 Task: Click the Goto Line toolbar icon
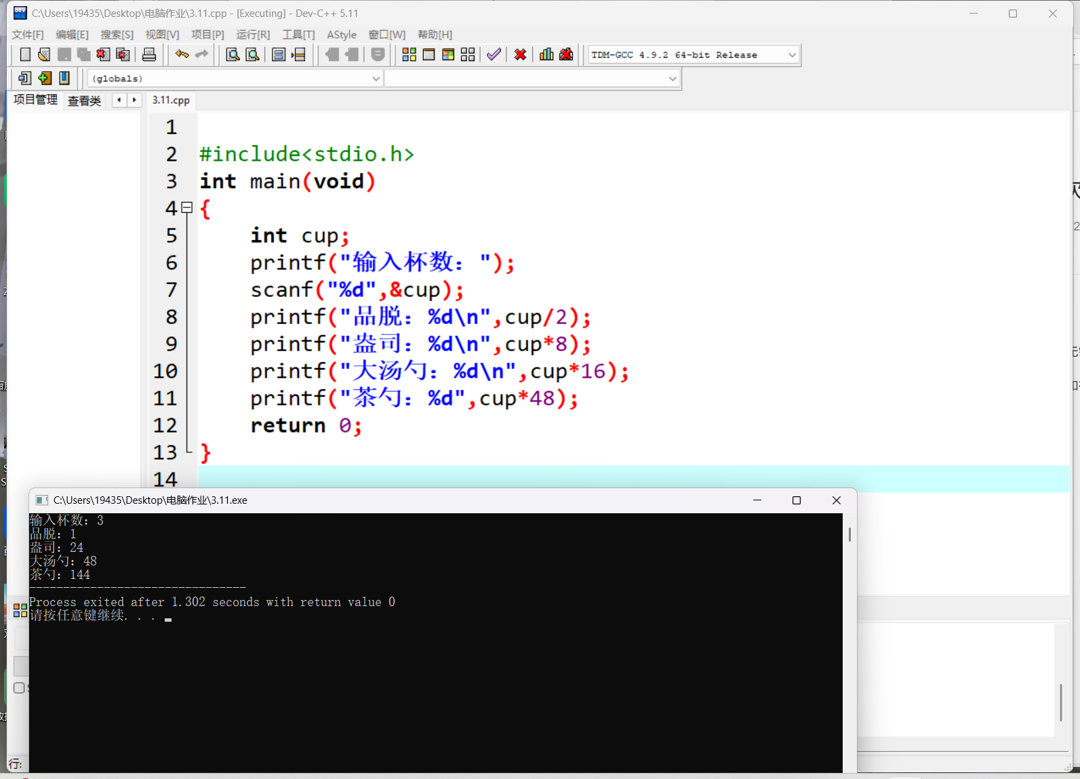point(298,55)
